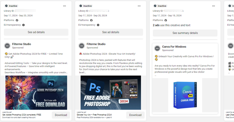Screen dimensions: 234x122
Task: Click the Facebook platform icon on the first ad card
Action: pos(17,20)
